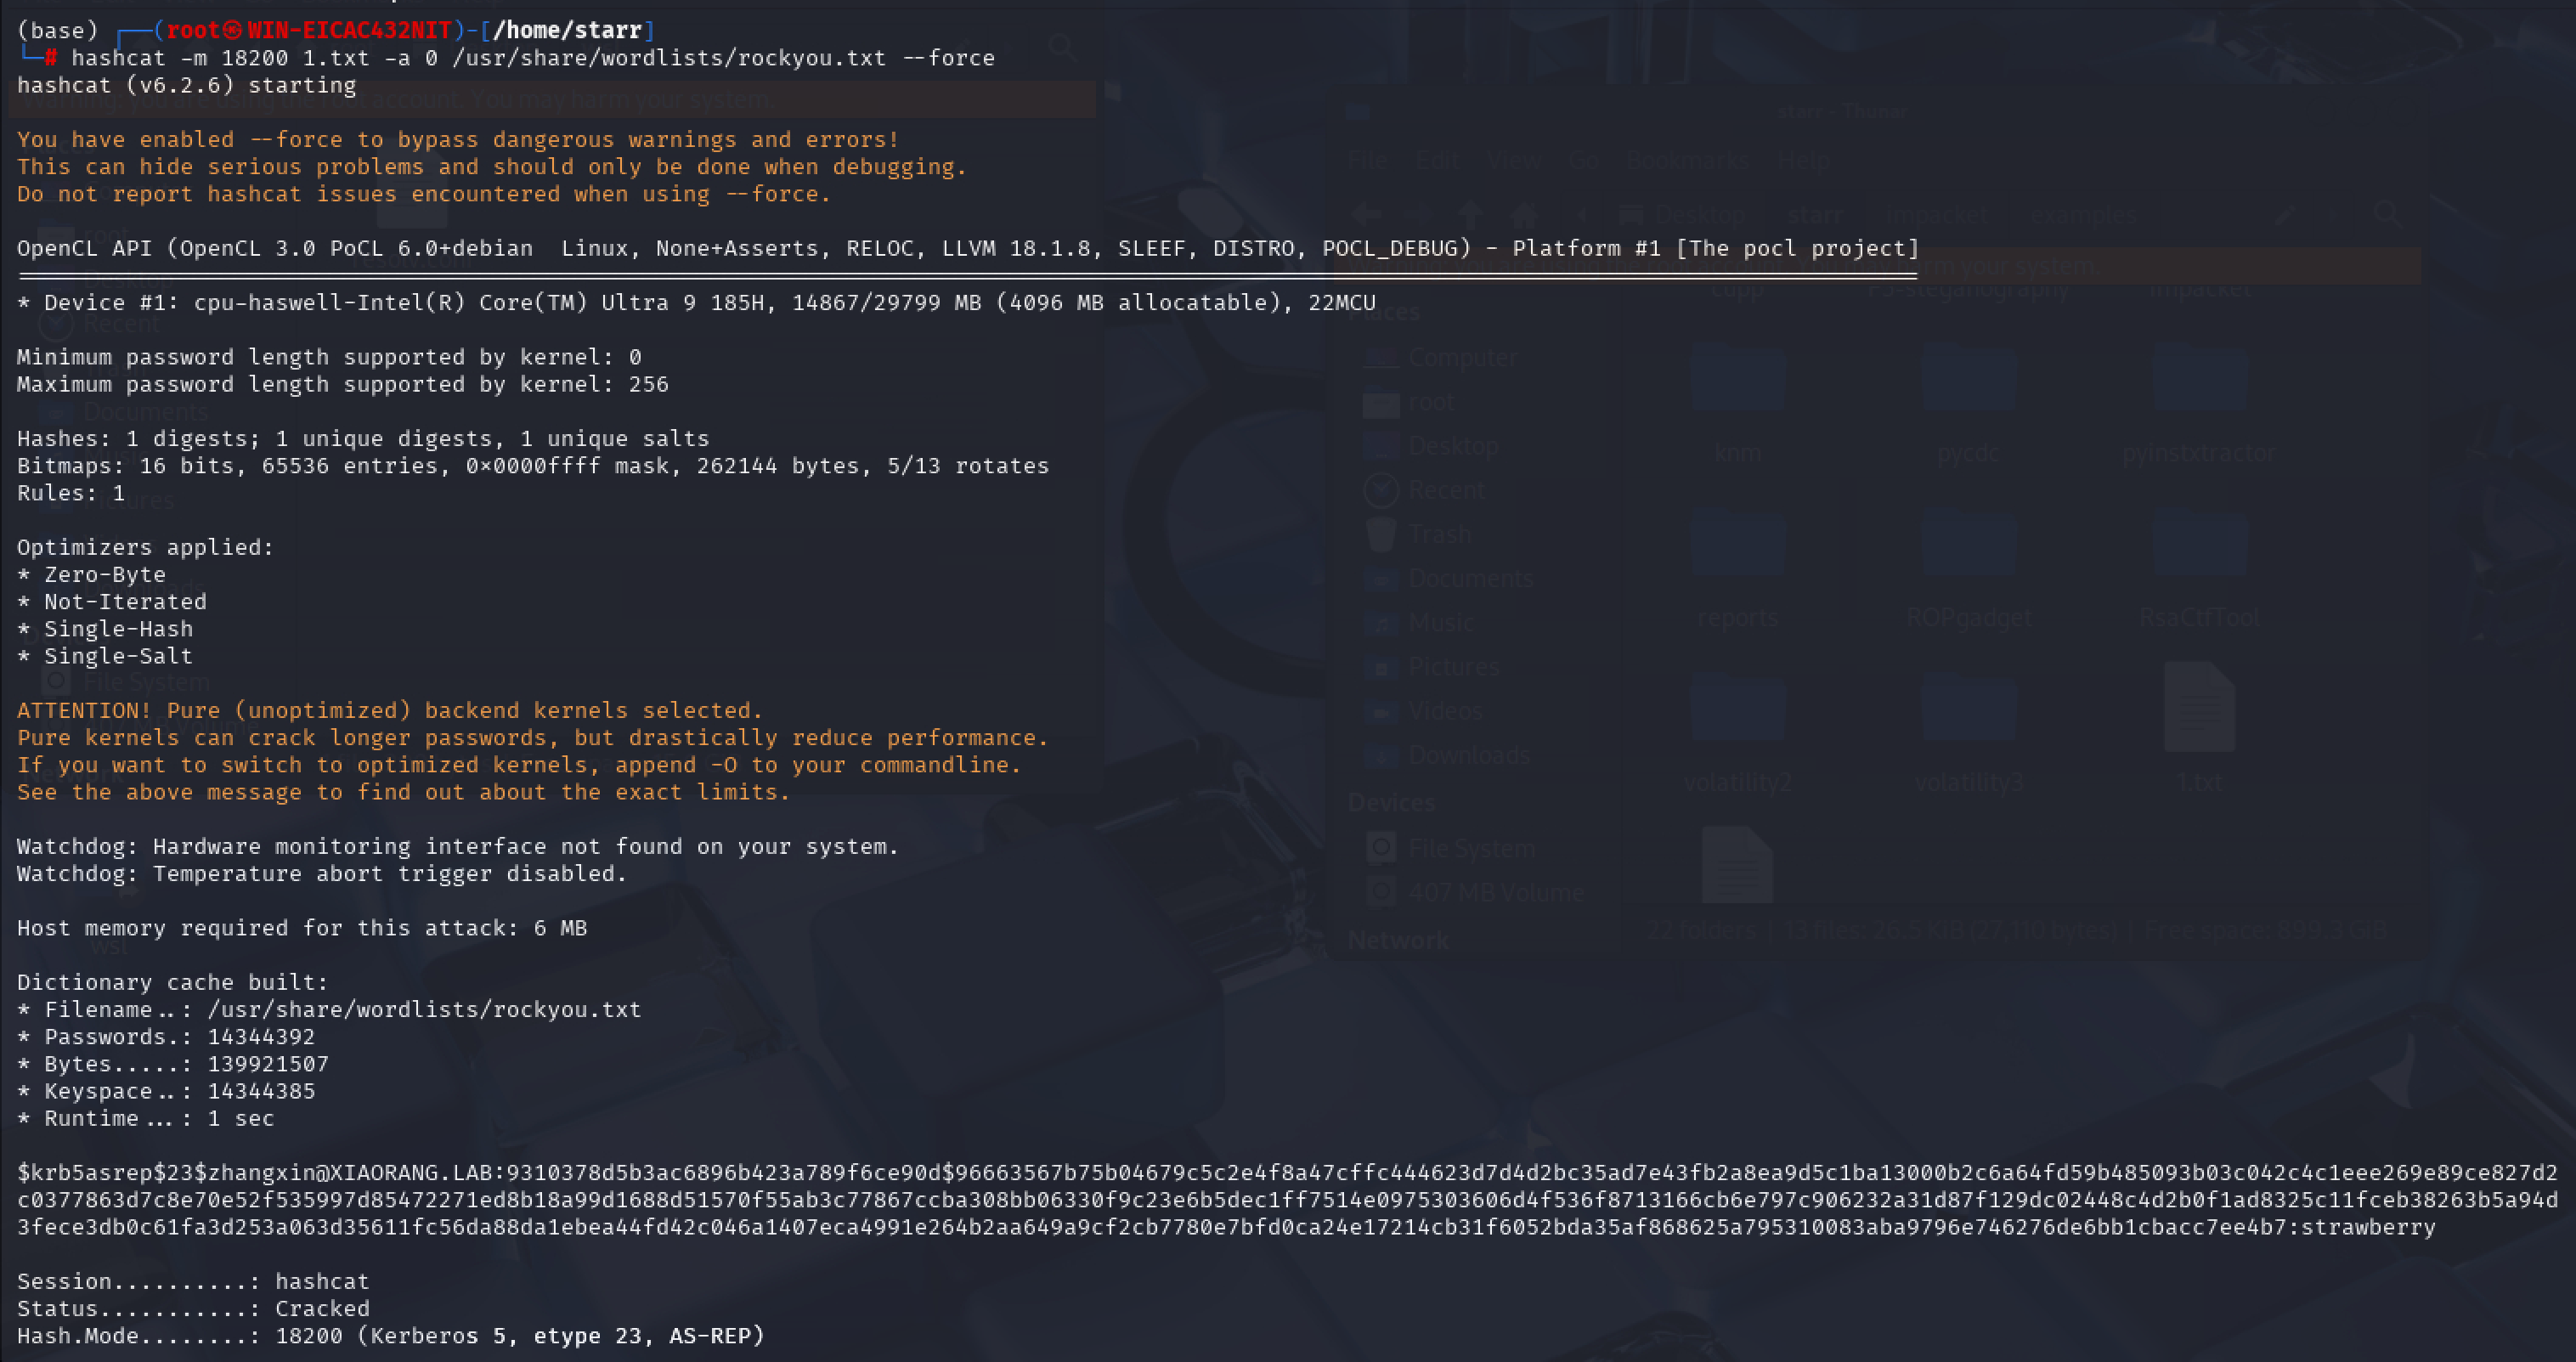
Task: Select Videos in Thunar sidebar
Action: [1424, 711]
